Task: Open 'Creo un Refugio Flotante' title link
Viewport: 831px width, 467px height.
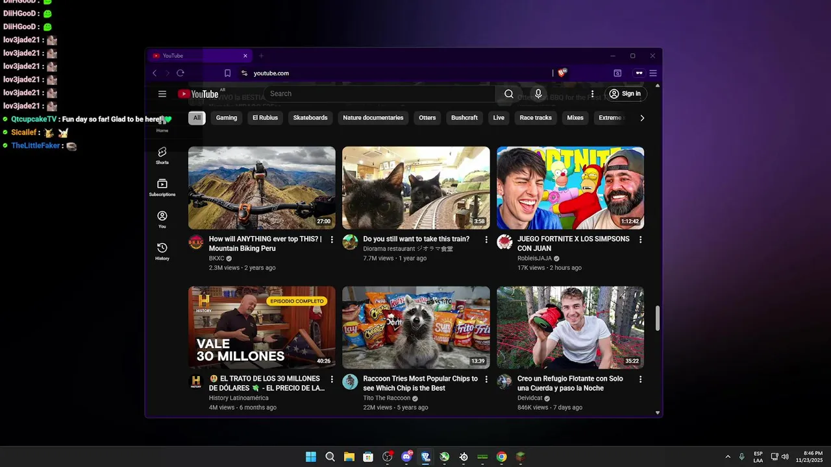Action: pos(570,383)
